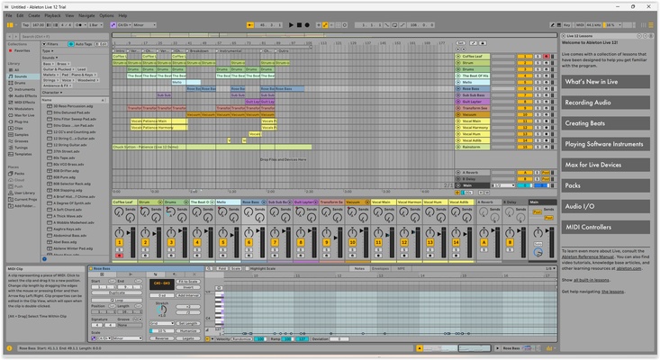Adjust the clip Stretch knob

point(162,310)
